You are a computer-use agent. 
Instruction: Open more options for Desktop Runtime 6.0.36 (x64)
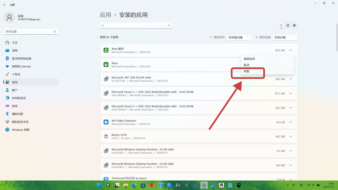point(290,151)
